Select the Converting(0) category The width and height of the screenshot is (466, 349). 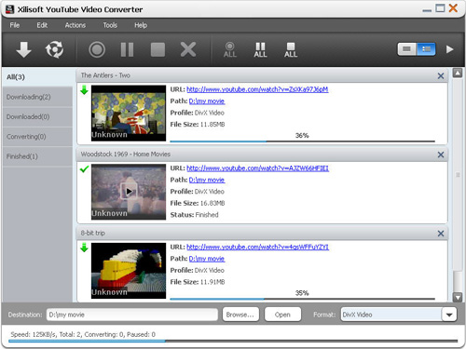pyautogui.click(x=37, y=137)
